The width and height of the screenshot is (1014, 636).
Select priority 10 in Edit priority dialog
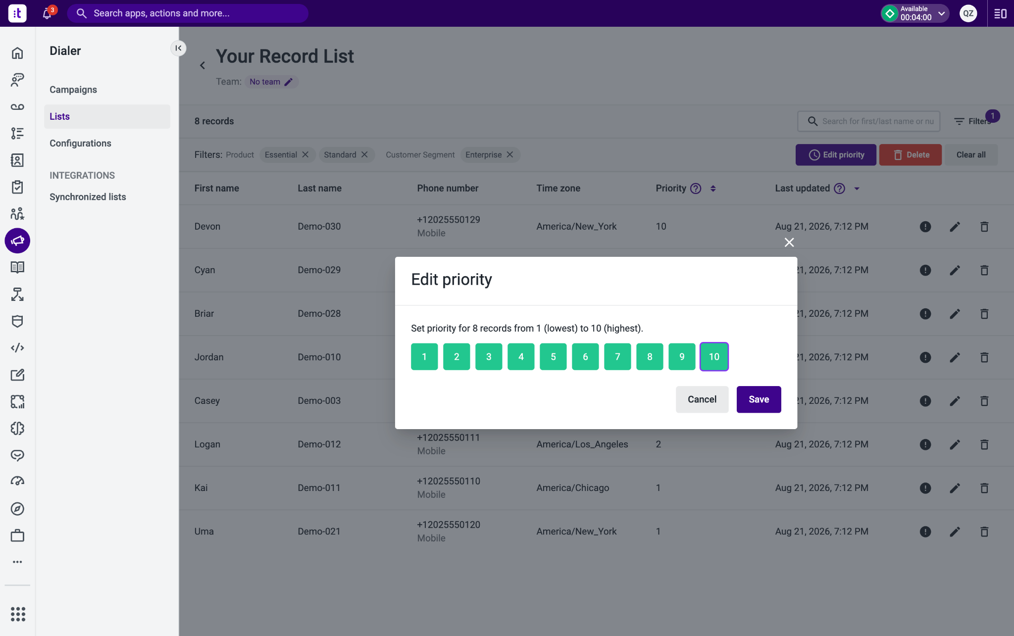click(714, 356)
